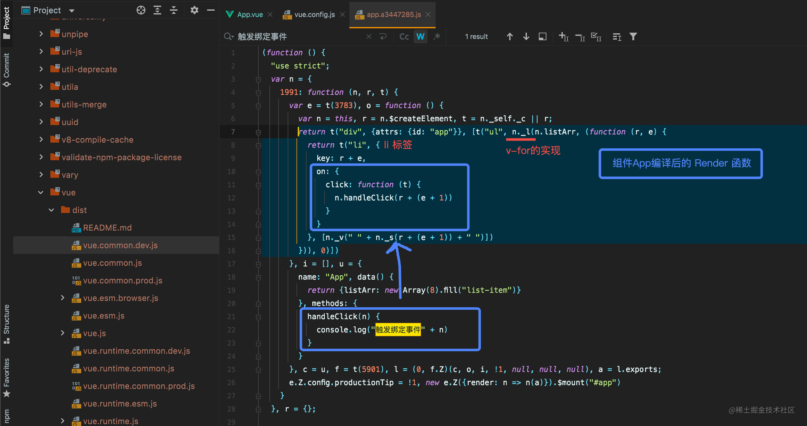This screenshot has height=426, width=807.
Task: Click the collapse all icon in Project panel
Action: coord(174,10)
